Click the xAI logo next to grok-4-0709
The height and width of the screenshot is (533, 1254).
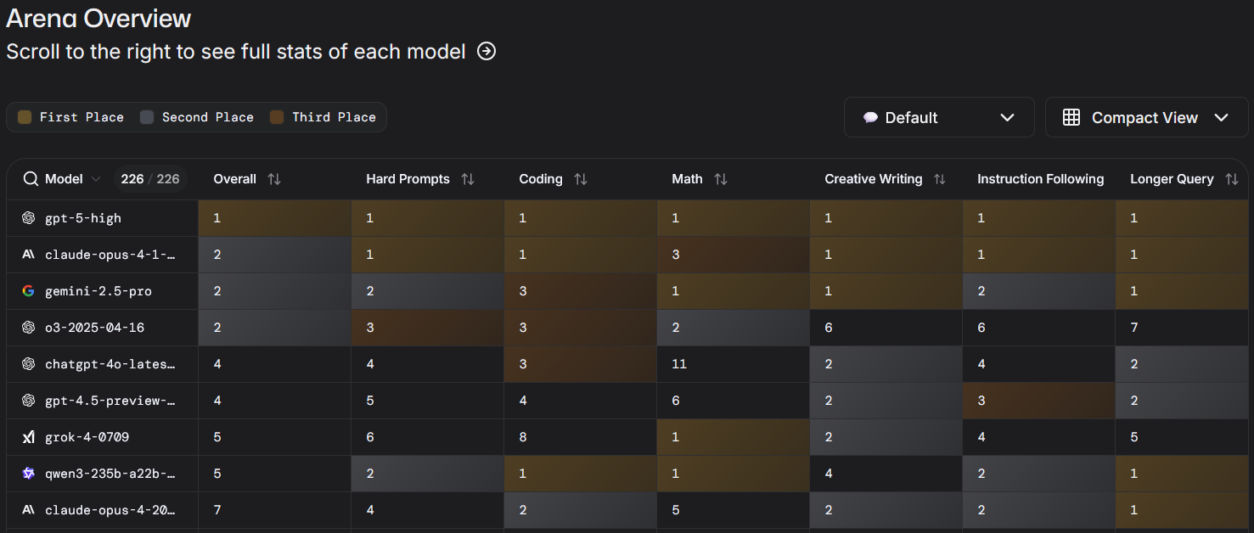point(26,436)
